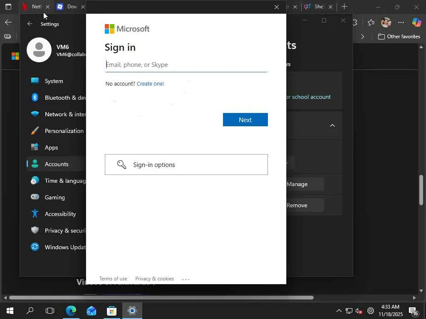Open Microsoft Store from taskbar
426x319 pixels.
[x=111, y=311]
